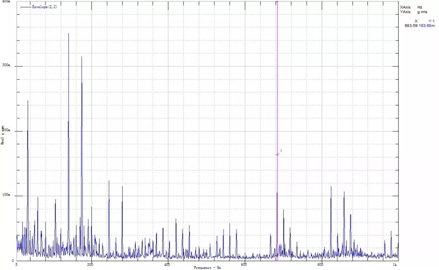Click the 400m tick on Y axis

click(6, 2)
